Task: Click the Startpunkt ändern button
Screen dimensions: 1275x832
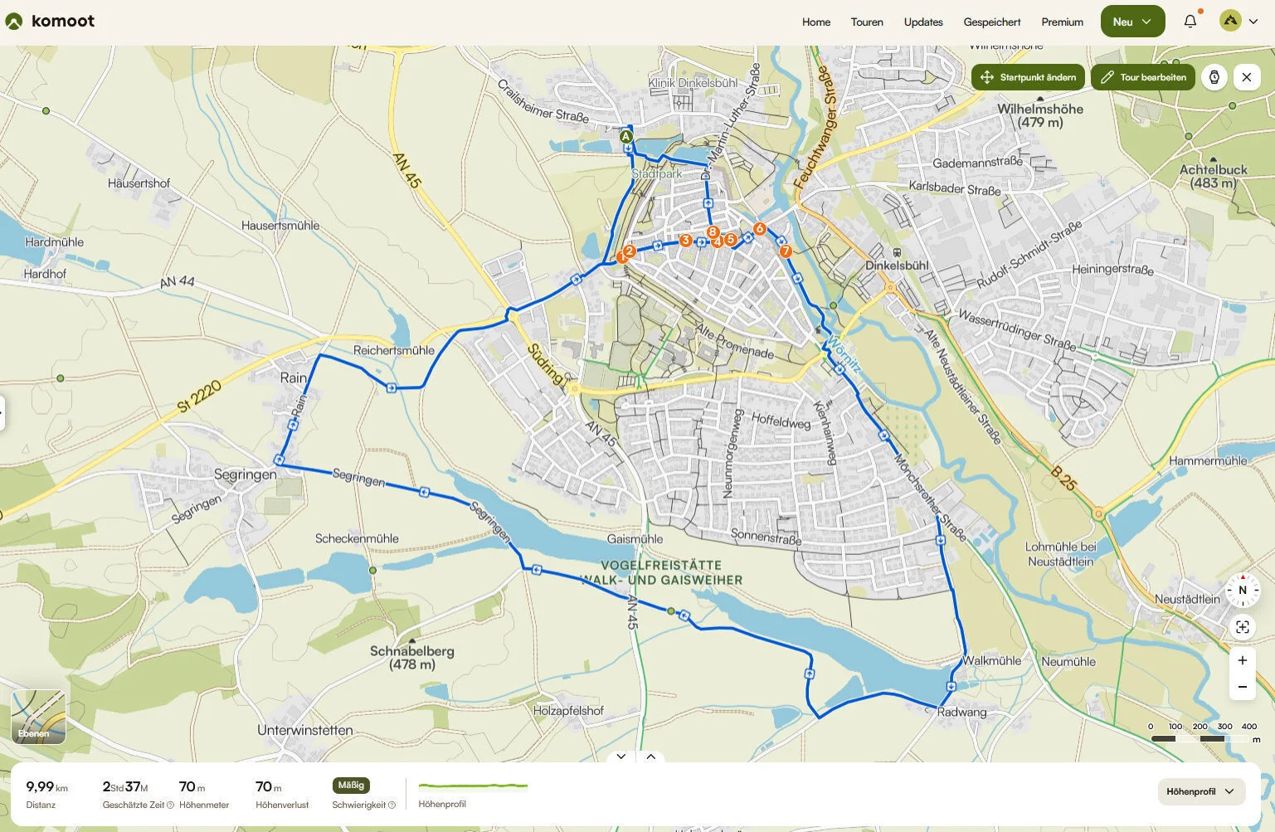Action: tap(1028, 77)
